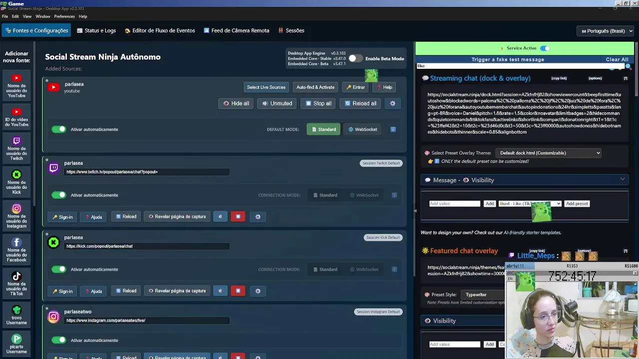Click info icon in Twitch connection mode row

[394, 195]
